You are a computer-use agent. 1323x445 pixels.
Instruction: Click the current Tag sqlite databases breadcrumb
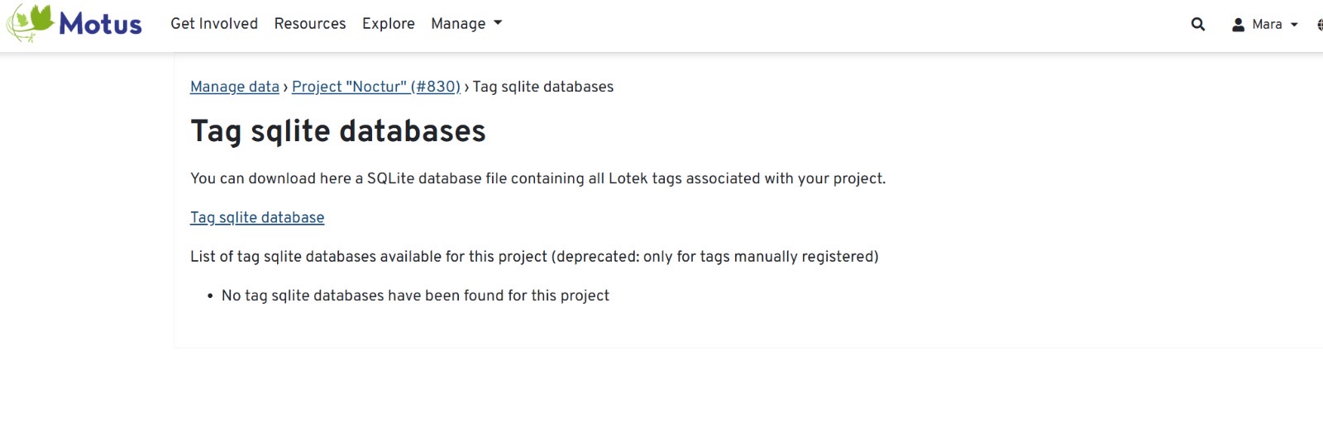(x=543, y=87)
